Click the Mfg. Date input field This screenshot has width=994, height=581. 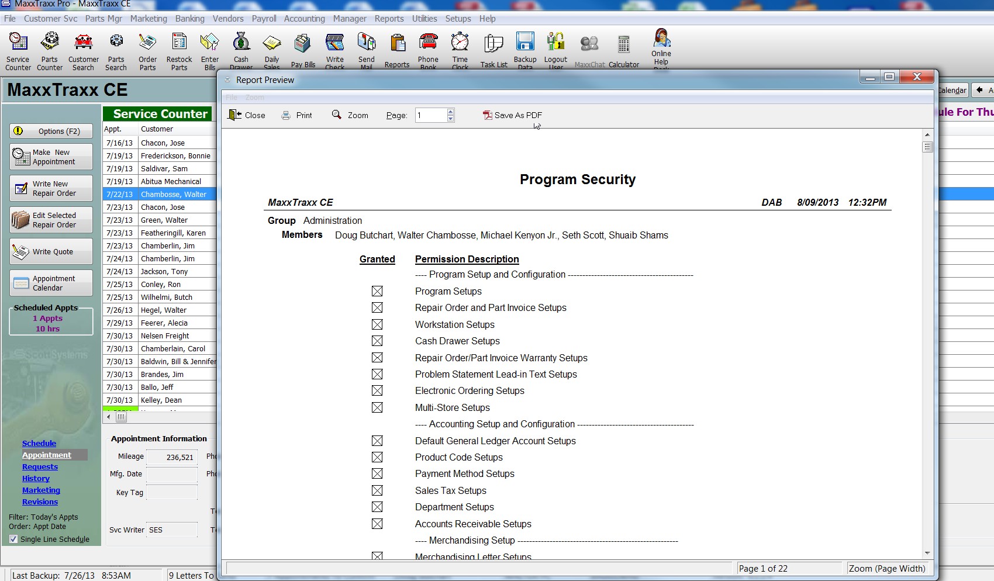pyautogui.click(x=172, y=473)
